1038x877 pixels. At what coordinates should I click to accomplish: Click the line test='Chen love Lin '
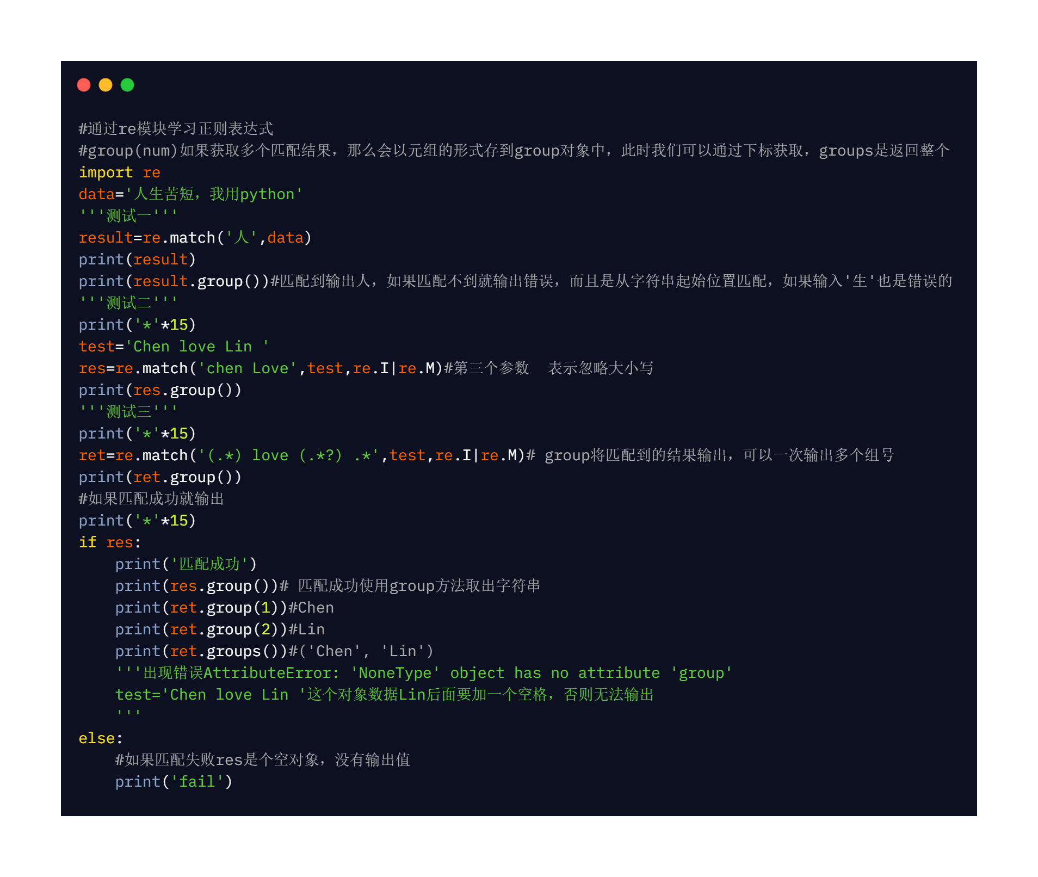pyautogui.click(x=174, y=347)
